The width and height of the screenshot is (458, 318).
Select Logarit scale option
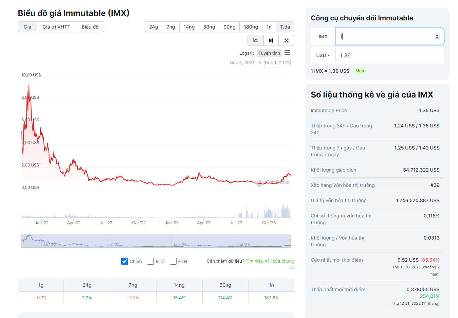246,53
